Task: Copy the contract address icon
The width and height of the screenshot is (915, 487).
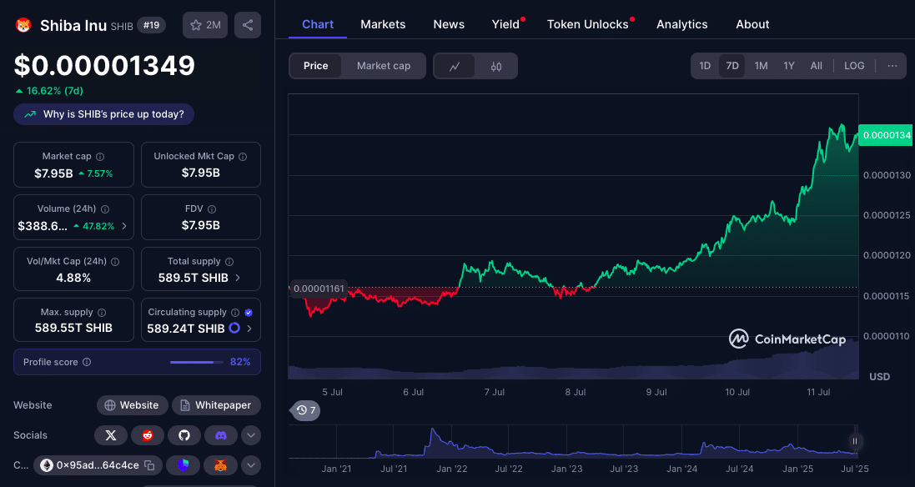Action: click(150, 464)
